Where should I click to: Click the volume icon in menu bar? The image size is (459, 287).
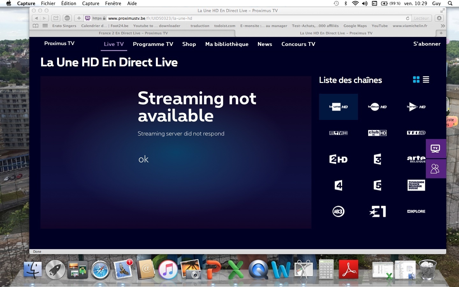pos(365,4)
